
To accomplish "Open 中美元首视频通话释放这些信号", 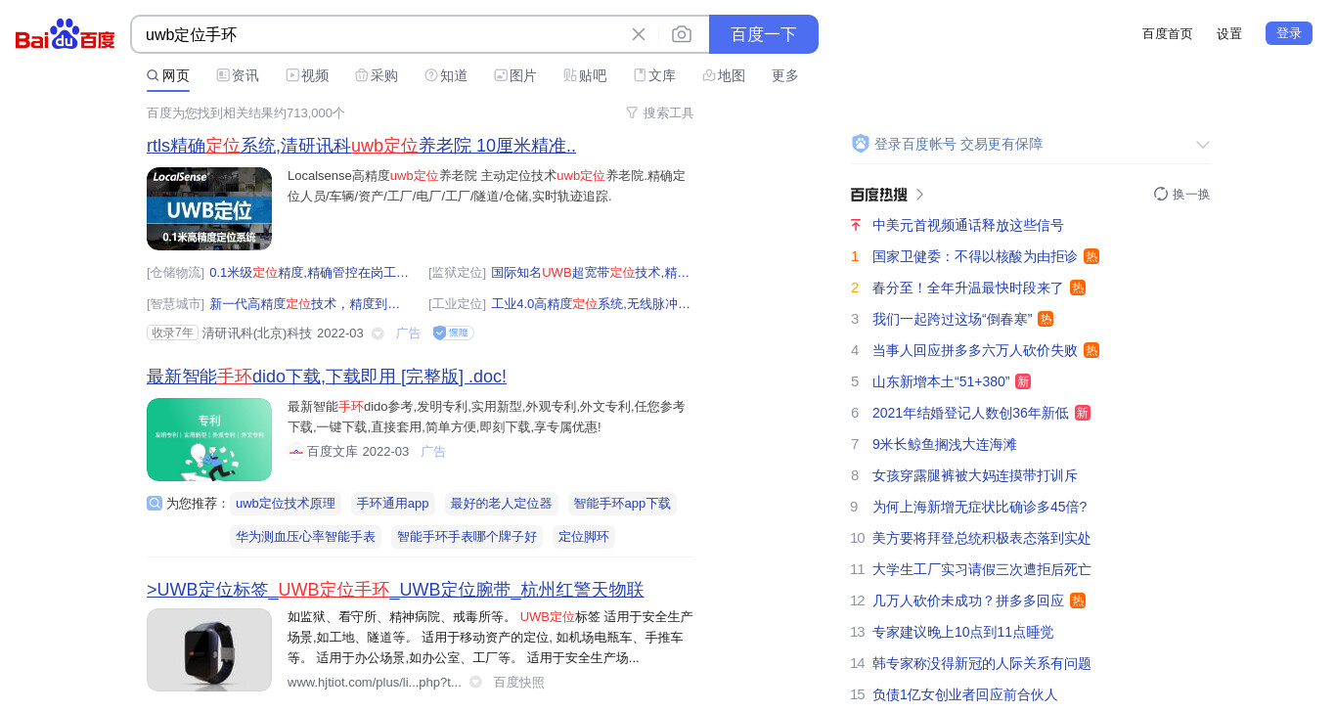I will point(968,225).
